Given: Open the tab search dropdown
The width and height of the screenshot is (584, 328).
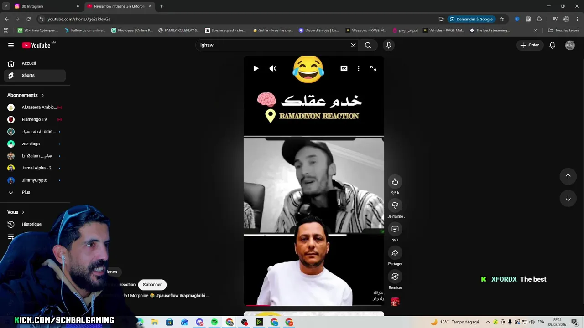Looking at the screenshot, I should tap(5, 6).
